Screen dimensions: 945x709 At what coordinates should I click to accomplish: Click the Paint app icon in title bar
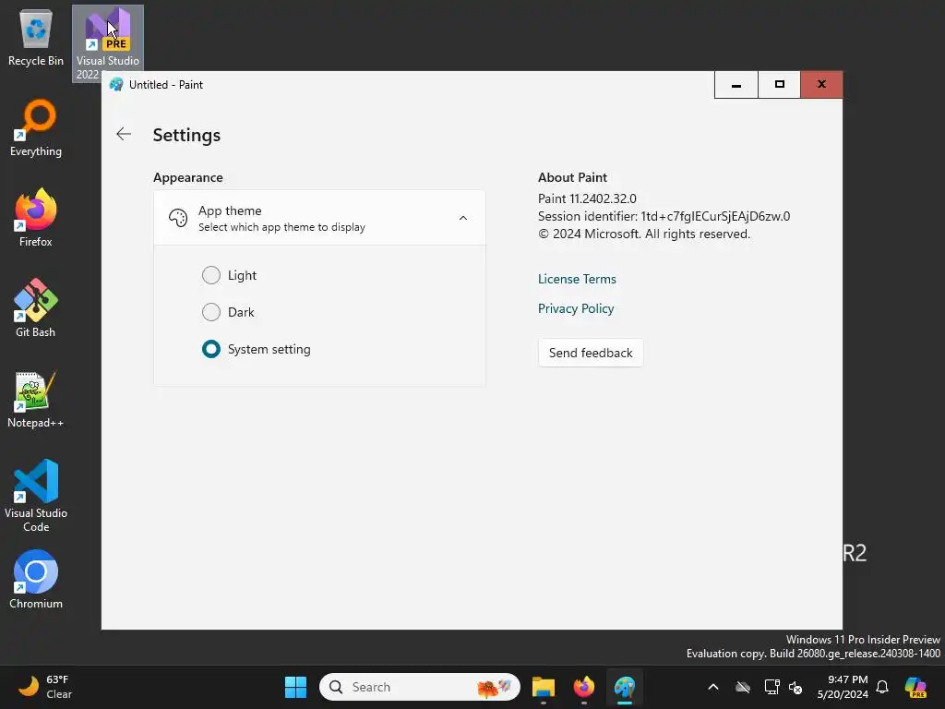[116, 85]
